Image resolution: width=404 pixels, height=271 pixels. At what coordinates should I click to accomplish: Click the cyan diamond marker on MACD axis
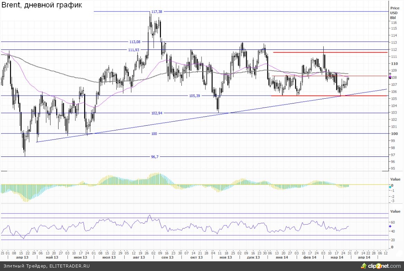(x=390, y=187)
